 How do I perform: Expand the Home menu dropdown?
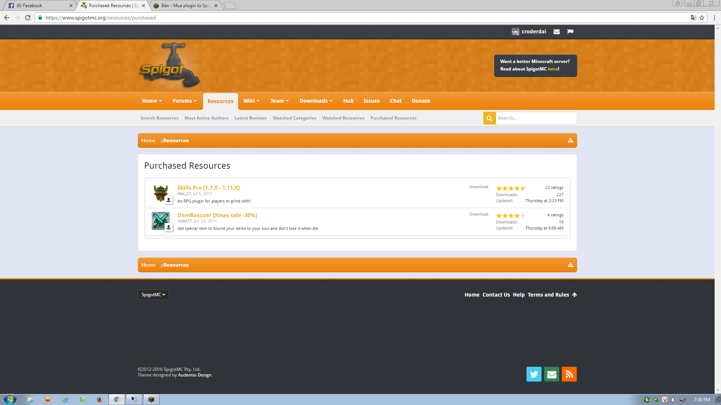coord(152,101)
